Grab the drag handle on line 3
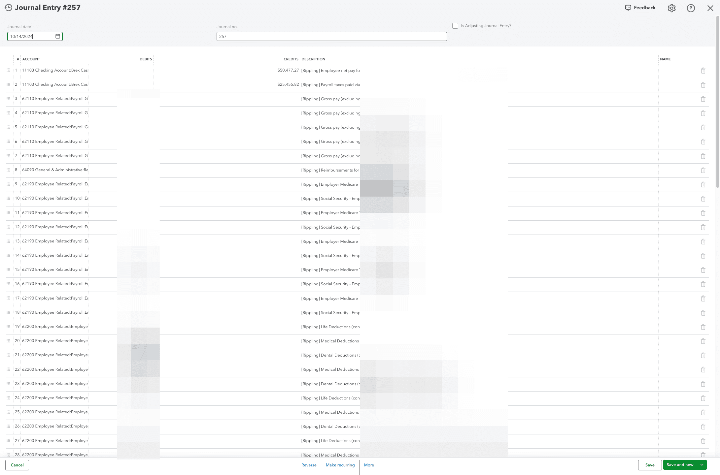The height and width of the screenshot is (475, 720). 8,99
